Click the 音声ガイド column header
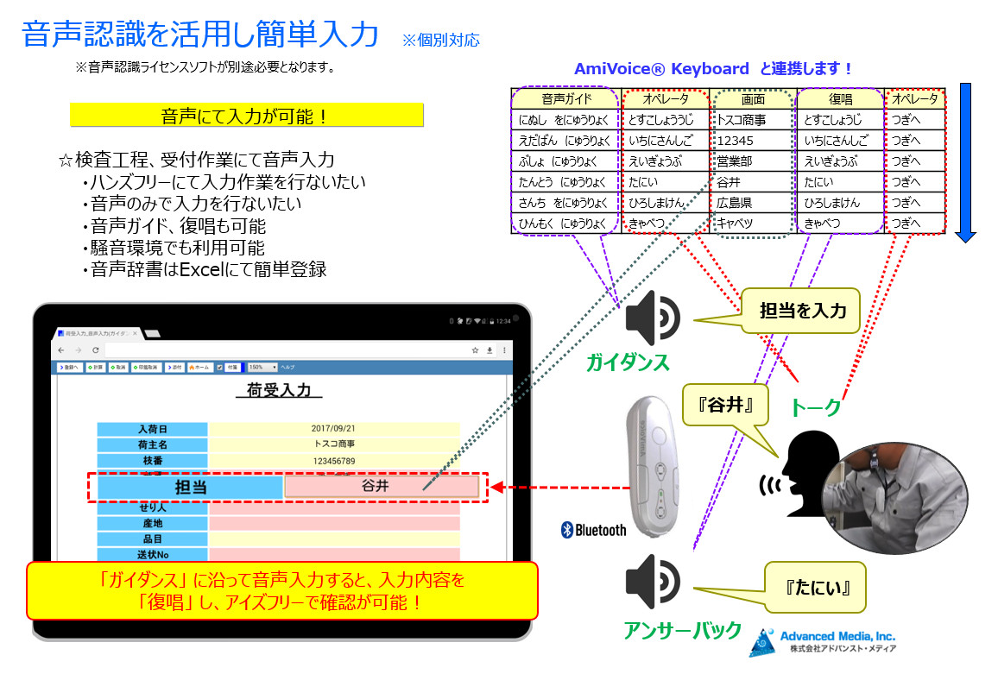This screenshot has width=998, height=674. click(x=566, y=98)
